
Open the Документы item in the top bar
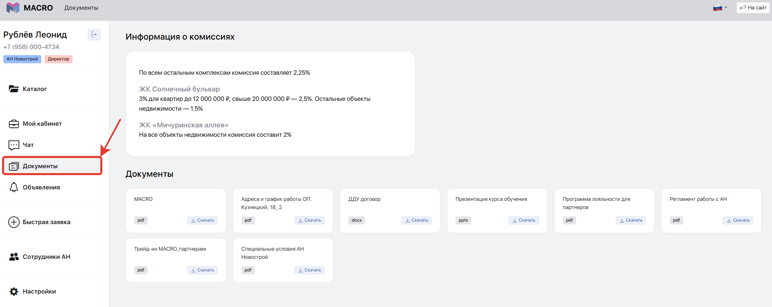81,8
